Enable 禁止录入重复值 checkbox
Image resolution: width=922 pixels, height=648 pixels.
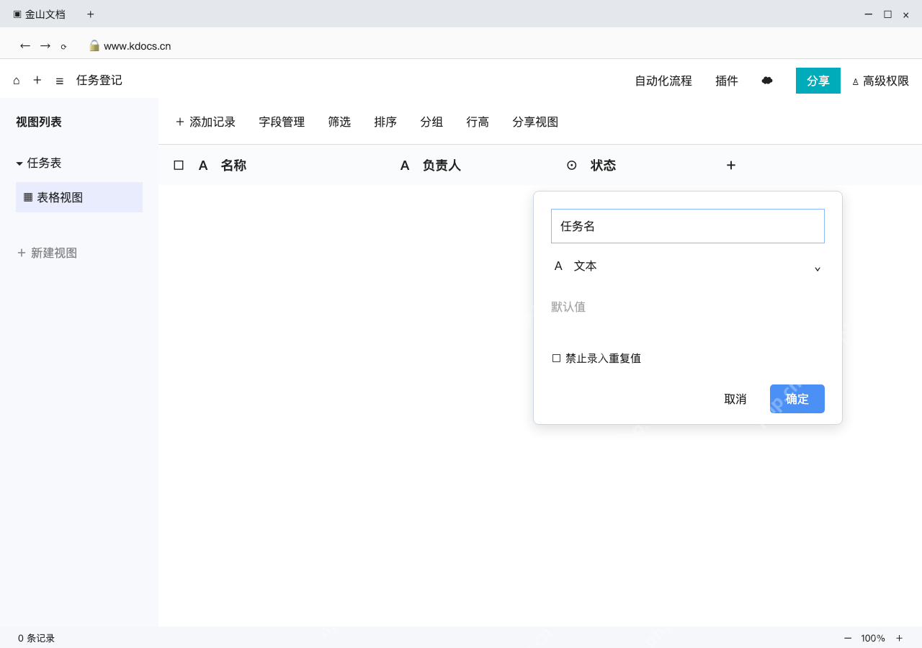coord(556,358)
